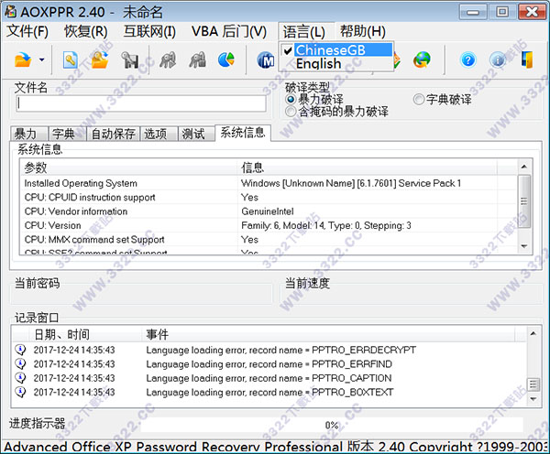Click the 参数 column header
The width and height of the screenshot is (550, 454).
(129, 168)
